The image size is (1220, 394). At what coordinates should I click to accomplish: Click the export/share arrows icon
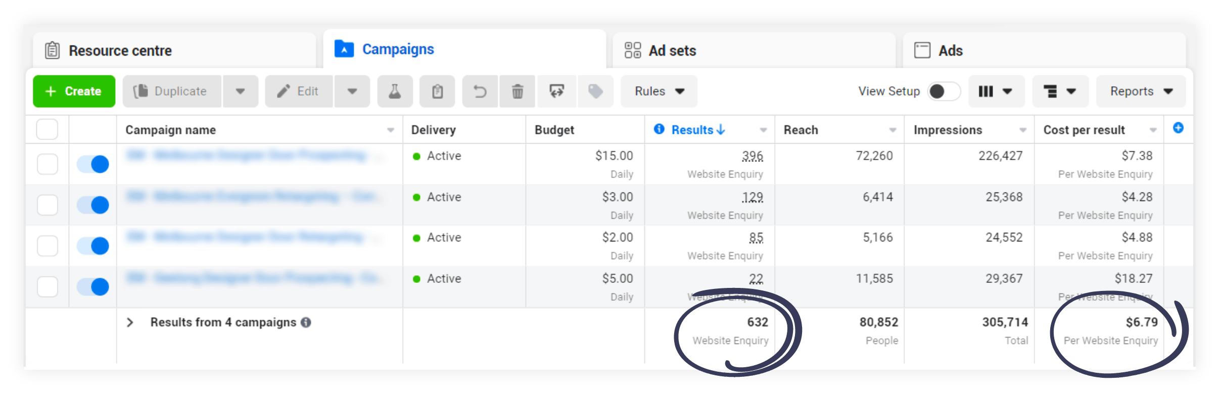[556, 91]
